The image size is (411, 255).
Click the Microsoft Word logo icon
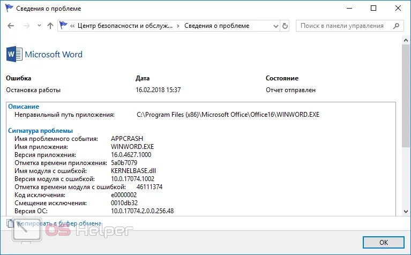[x=14, y=54]
